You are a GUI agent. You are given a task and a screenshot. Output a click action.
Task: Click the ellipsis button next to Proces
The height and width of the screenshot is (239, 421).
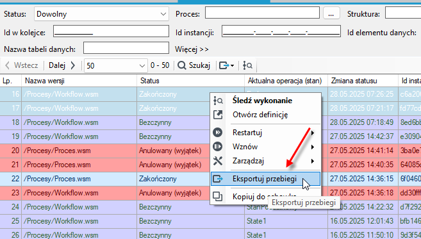331,13
